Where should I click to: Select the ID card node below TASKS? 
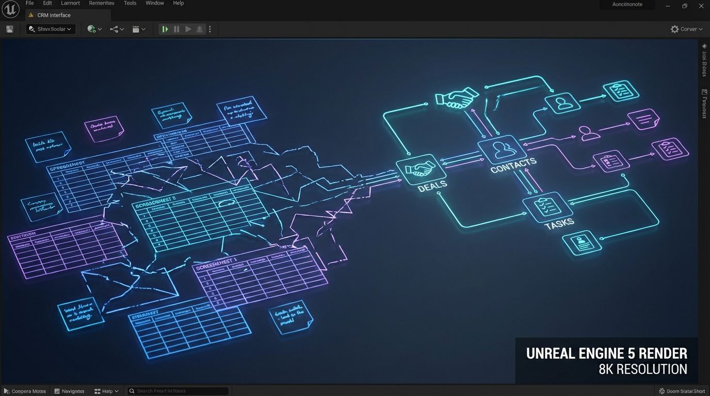(582, 243)
